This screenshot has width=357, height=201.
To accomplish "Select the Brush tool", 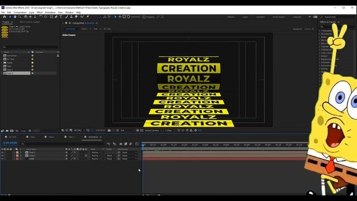I will [x=66, y=17].
